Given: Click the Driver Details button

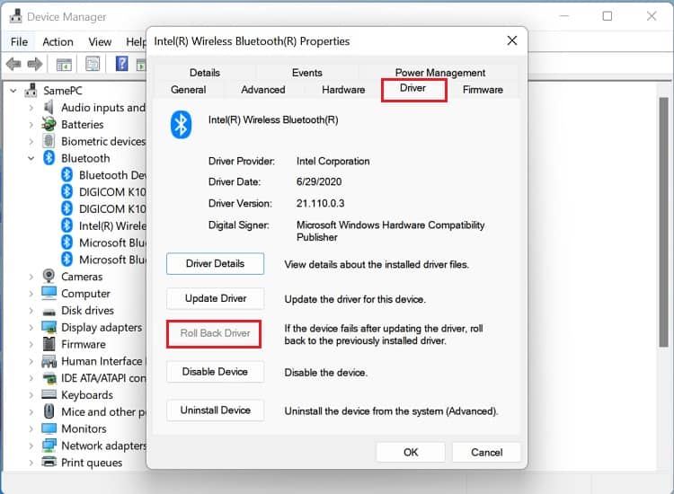Looking at the screenshot, I should [x=216, y=264].
